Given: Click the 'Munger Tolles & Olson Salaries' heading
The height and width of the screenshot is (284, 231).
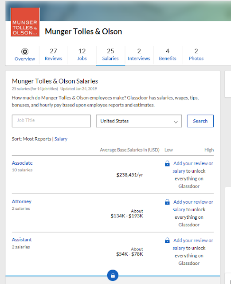Looking at the screenshot, I should coord(55,81).
